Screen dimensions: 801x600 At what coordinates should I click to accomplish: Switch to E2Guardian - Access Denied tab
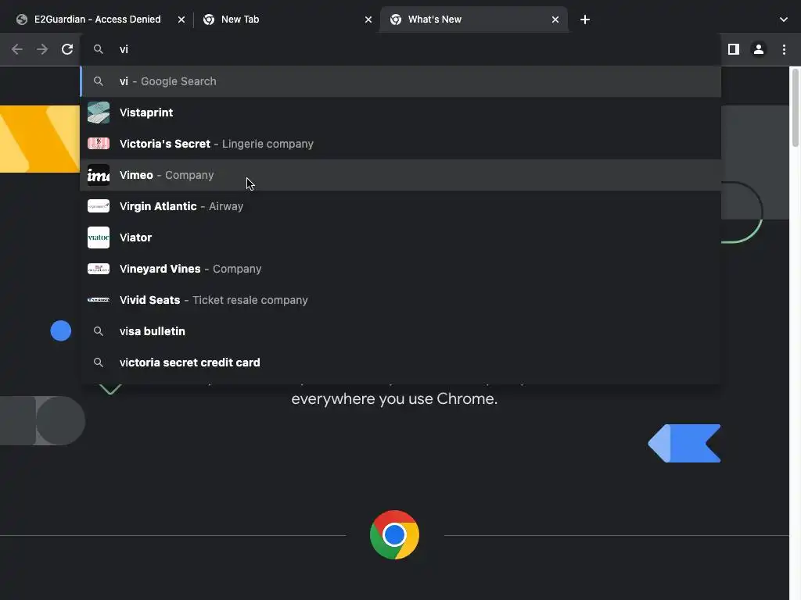97,20
